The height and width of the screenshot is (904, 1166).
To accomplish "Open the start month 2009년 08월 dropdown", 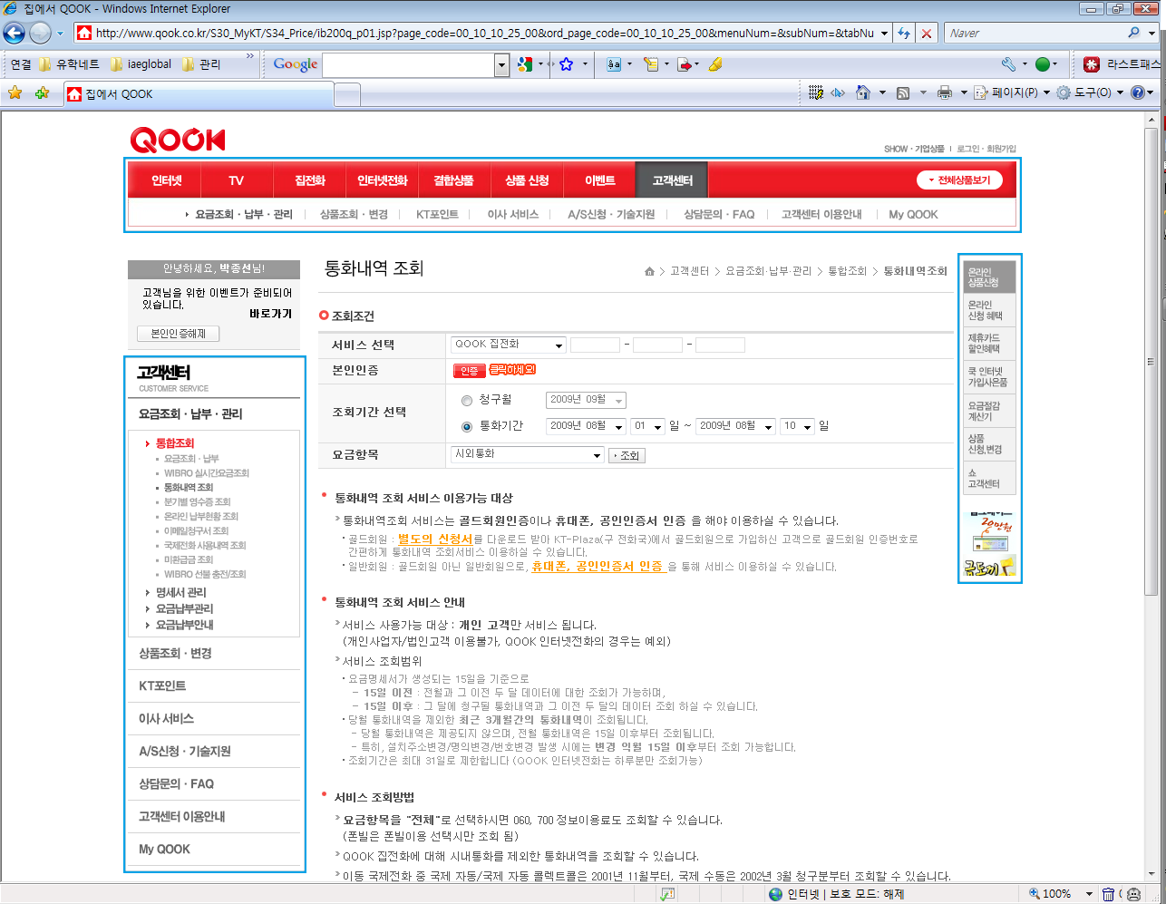I will point(586,426).
